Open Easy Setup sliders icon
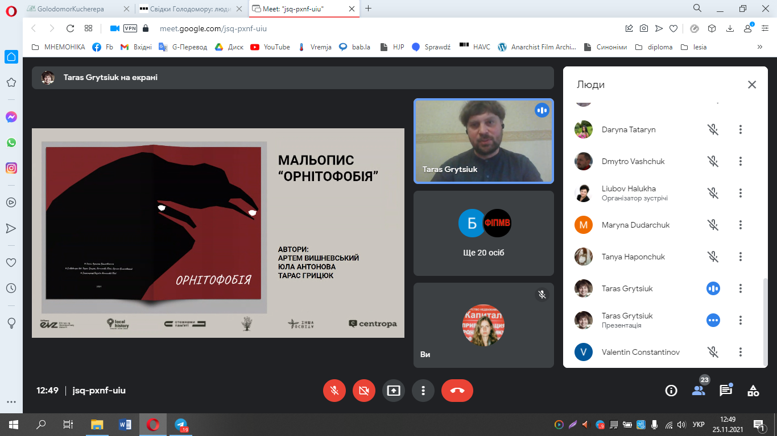This screenshot has height=436, width=777. (764, 28)
